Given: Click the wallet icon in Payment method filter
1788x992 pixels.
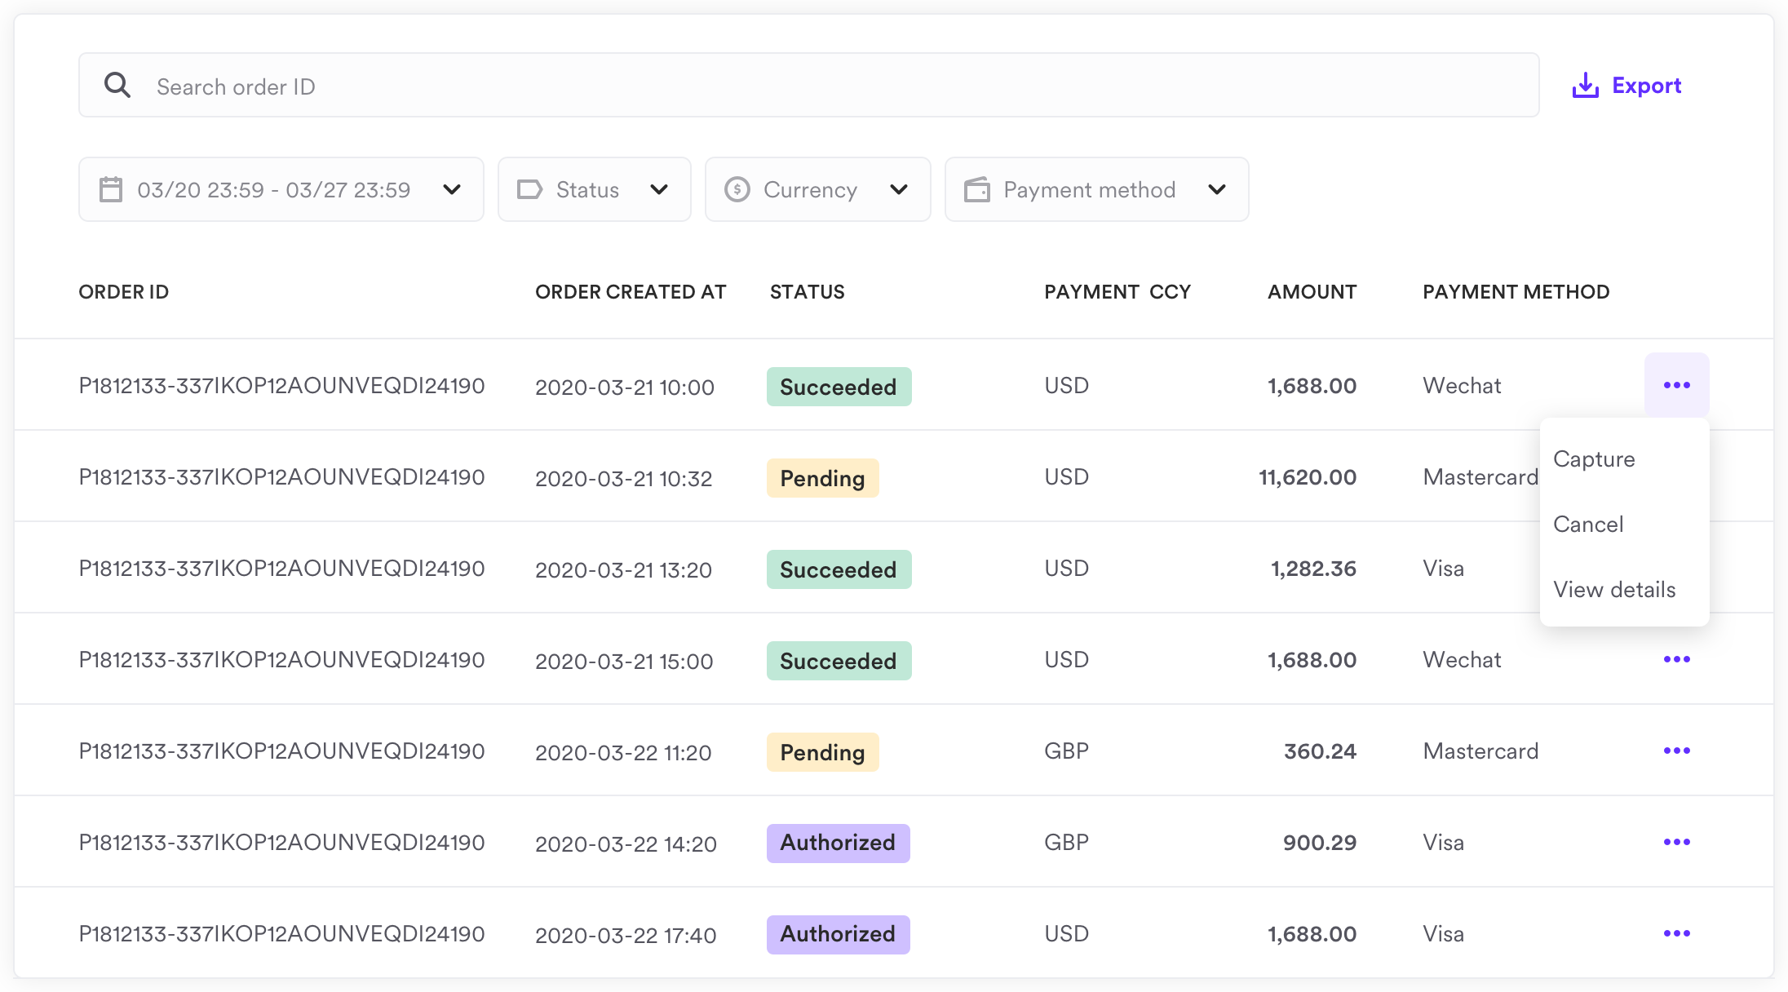Looking at the screenshot, I should pyautogui.click(x=976, y=189).
